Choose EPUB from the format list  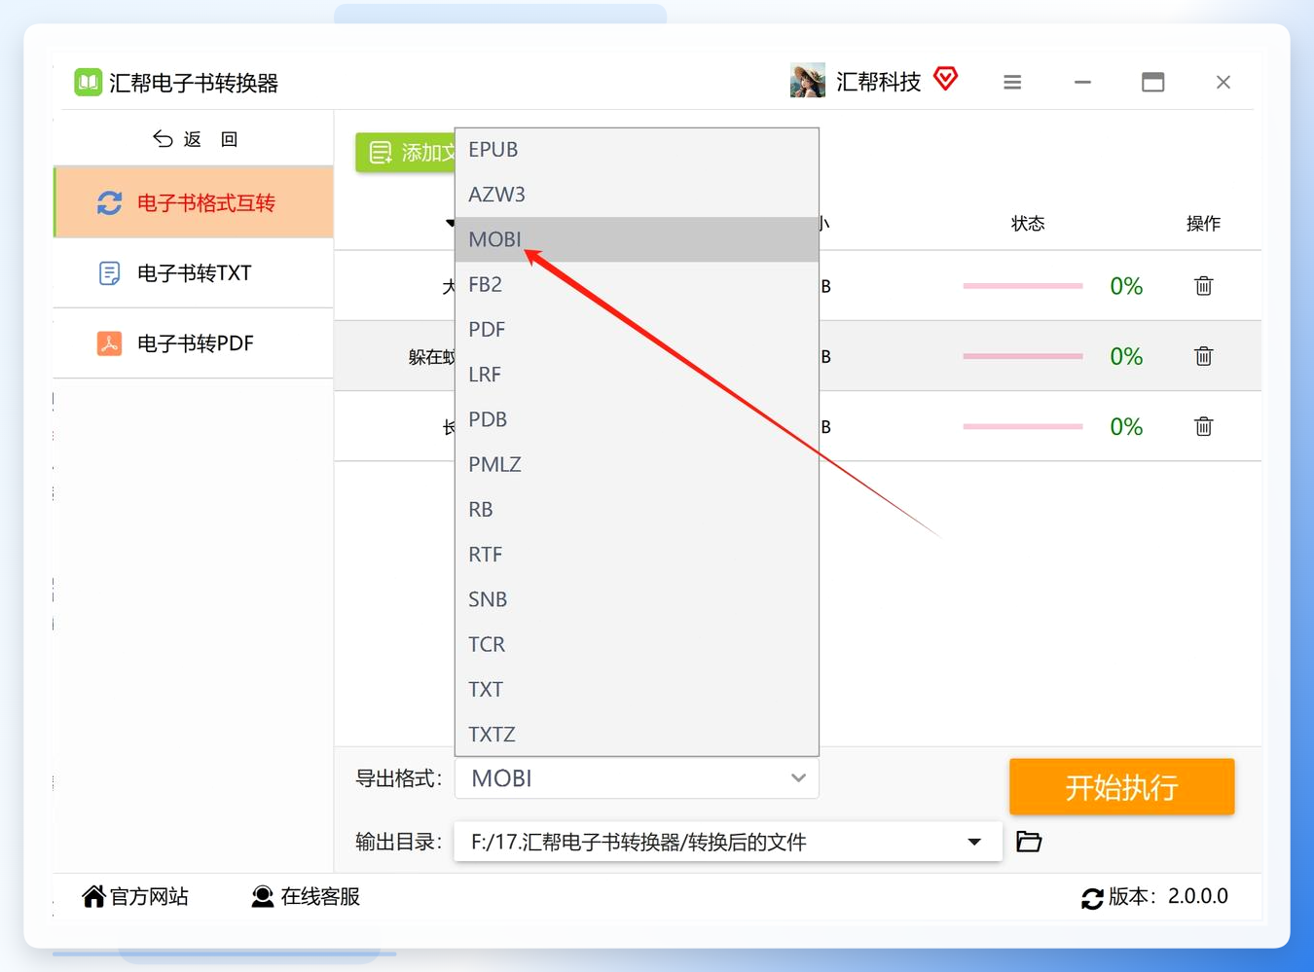click(637, 150)
